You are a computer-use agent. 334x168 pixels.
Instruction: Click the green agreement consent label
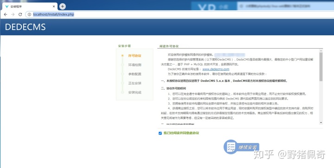pyautogui.click(x=181, y=133)
